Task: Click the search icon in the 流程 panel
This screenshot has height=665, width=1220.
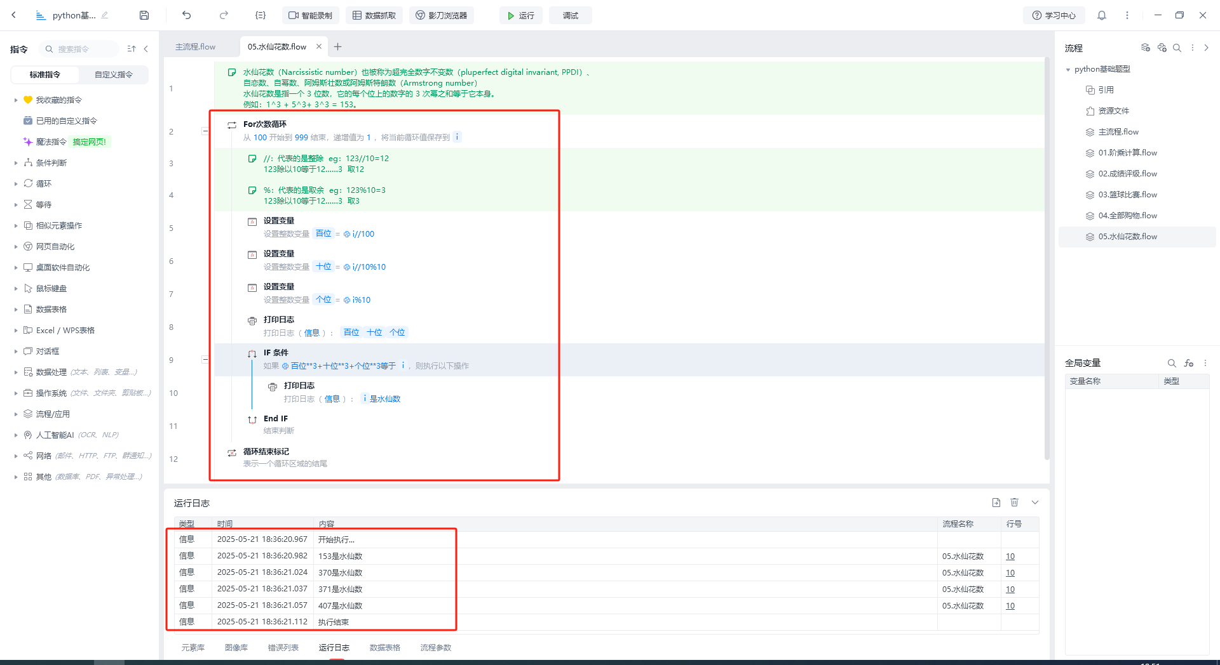Action: [x=1178, y=48]
